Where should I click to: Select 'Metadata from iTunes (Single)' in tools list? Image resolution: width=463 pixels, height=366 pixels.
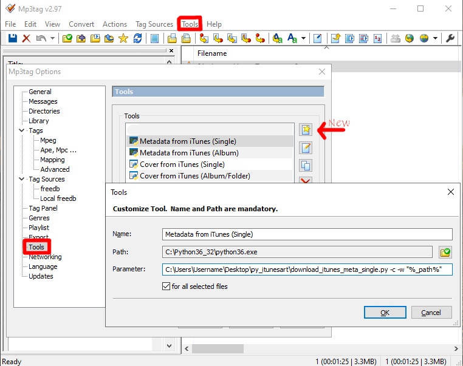click(x=210, y=141)
